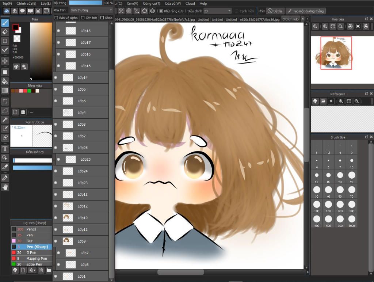Select the Pencil brush
Image resolution: width=374 pixels, height=282 pixels.
31,229
